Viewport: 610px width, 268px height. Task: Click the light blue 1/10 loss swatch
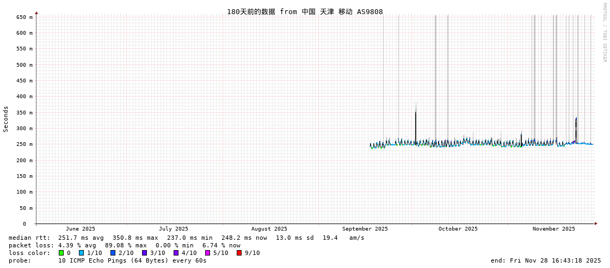(x=81, y=253)
